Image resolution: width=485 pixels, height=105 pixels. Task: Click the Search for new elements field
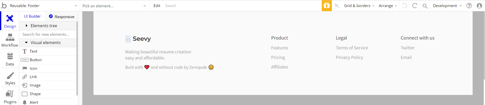48,34
